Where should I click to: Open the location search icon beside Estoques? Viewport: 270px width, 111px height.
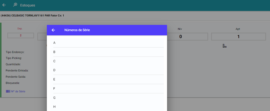(15, 5)
